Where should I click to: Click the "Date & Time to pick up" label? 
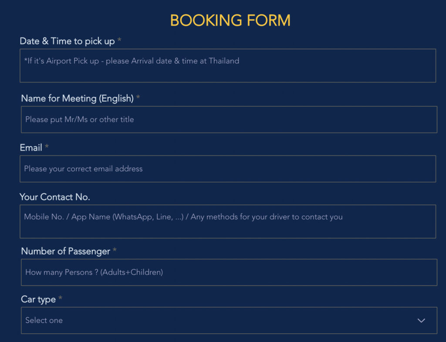(x=67, y=41)
